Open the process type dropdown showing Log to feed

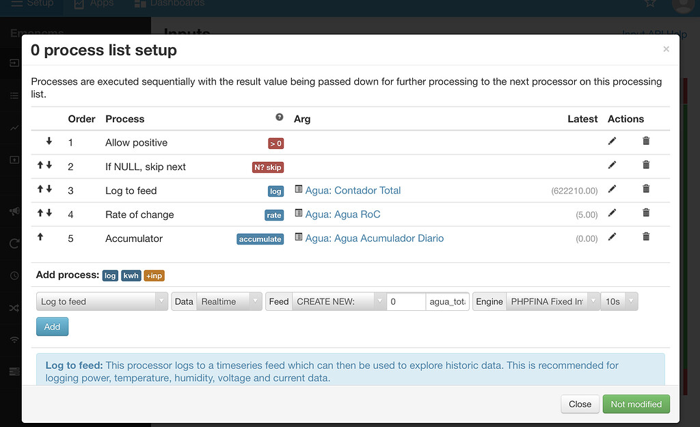(101, 301)
